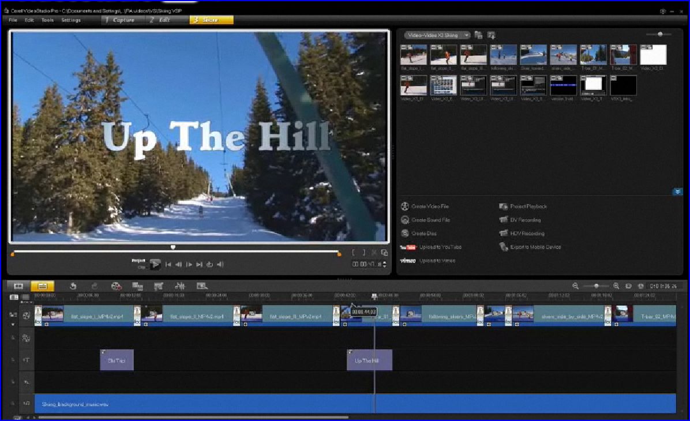
Task: Select the T-bar_01 library thumbnail
Action: pos(592,55)
